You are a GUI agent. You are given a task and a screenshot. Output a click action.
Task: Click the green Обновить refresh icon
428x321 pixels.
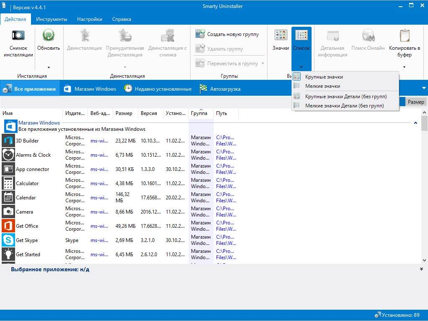(x=48, y=35)
